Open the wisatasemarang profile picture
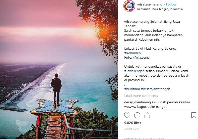The height and width of the screenshot is (139, 198). click(x=129, y=6)
